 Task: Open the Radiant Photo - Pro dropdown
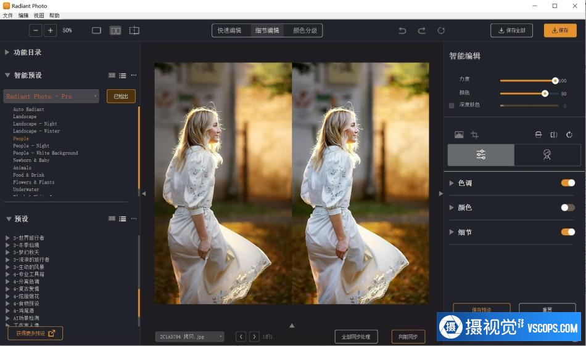51,96
